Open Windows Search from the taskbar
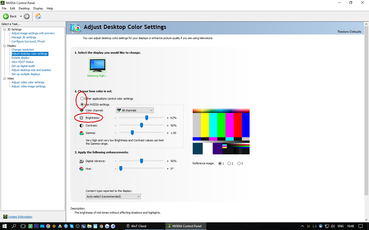The image size is (369, 230). (14, 226)
